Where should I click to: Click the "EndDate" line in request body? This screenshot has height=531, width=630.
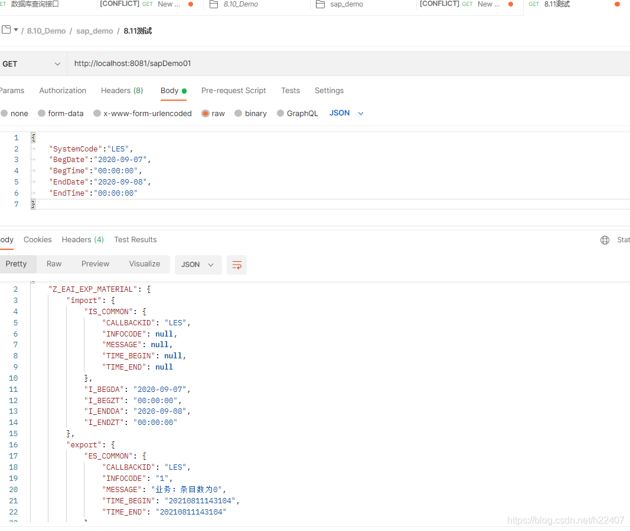point(100,182)
